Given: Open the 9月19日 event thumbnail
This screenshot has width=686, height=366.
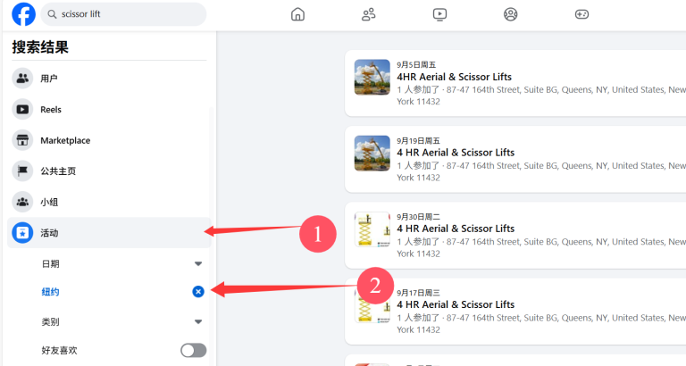Looking at the screenshot, I should (372, 153).
